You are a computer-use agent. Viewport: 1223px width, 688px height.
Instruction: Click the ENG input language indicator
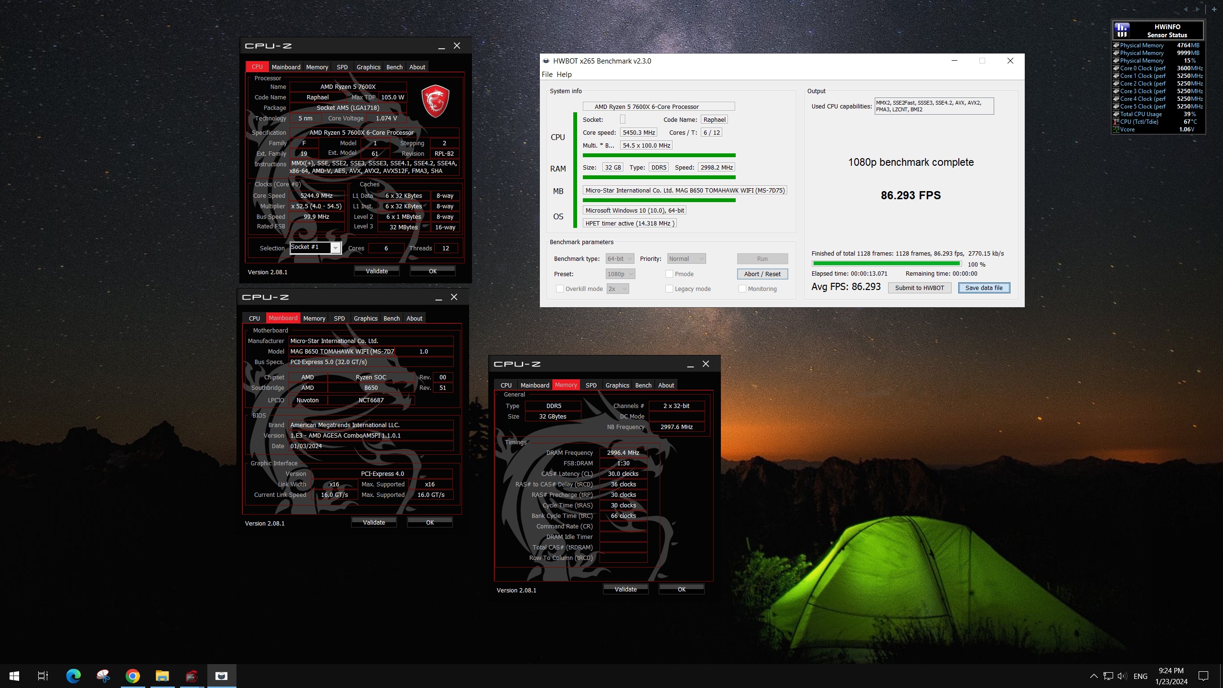point(1140,676)
